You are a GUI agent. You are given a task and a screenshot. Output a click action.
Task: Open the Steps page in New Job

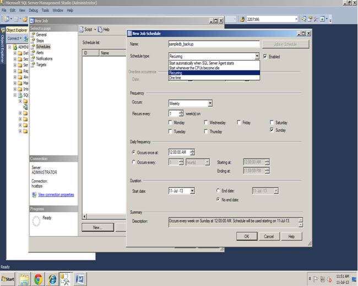click(40, 41)
